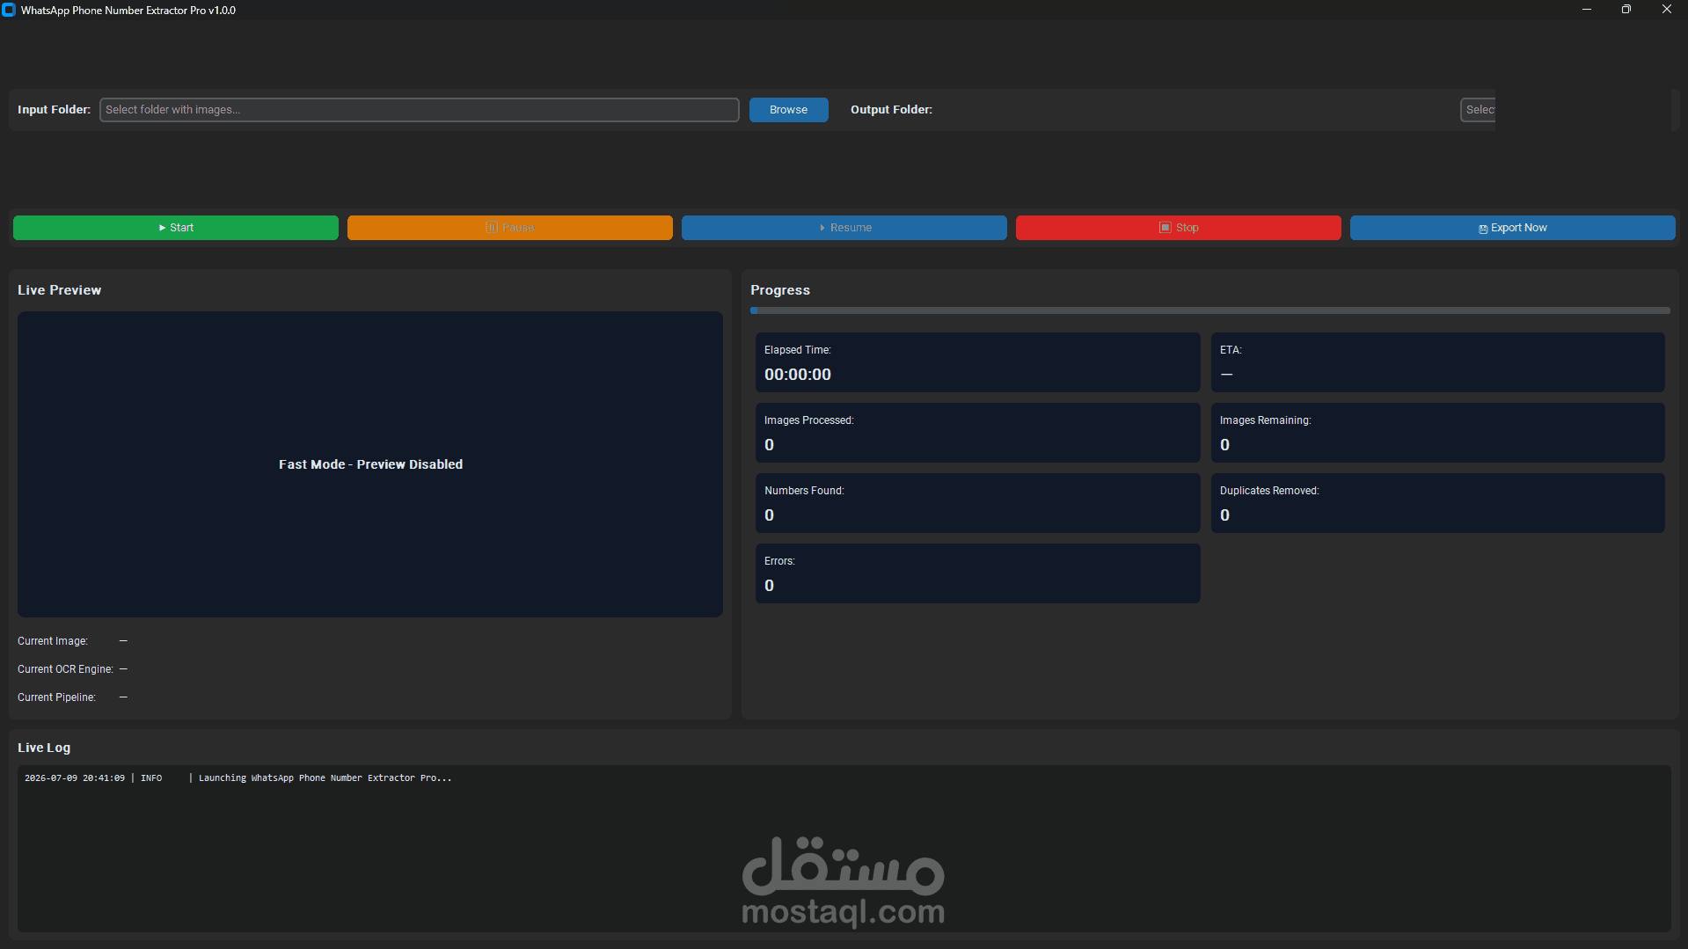The image size is (1688, 949).
Task: Click the Numbers Found counter
Action: point(977,503)
